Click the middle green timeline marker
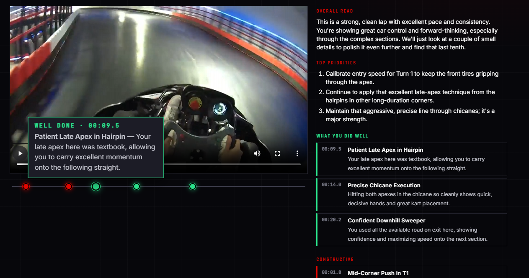Viewport: 529px width, 278px height. [x=136, y=186]
